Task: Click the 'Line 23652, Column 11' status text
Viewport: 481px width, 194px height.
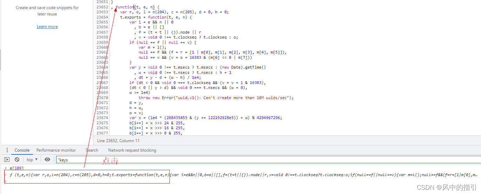Action: [118, 141]
